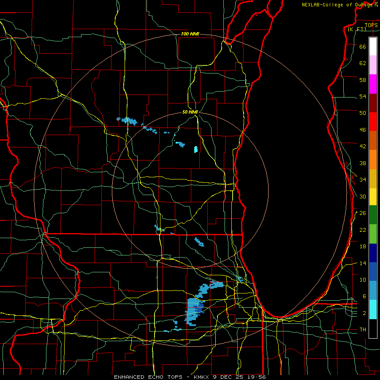This screenshot has height=380, width=380.
Task: Click the "42" legend value
Action: pos(363,146)
